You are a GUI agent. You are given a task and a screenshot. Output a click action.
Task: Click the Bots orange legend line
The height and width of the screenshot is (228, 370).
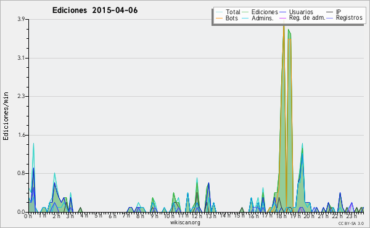click(219, 18)
